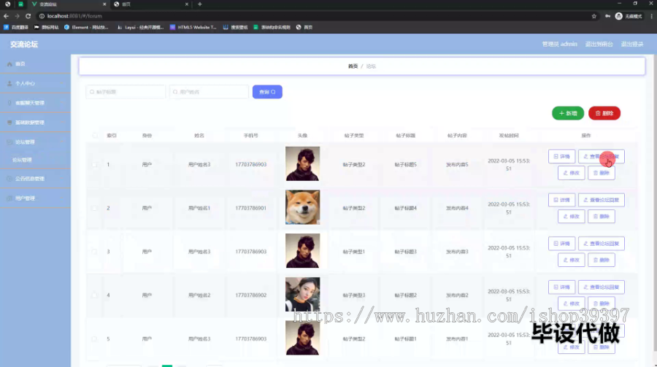
Task: Click 修改 for row 5
Action: (571, 347)
